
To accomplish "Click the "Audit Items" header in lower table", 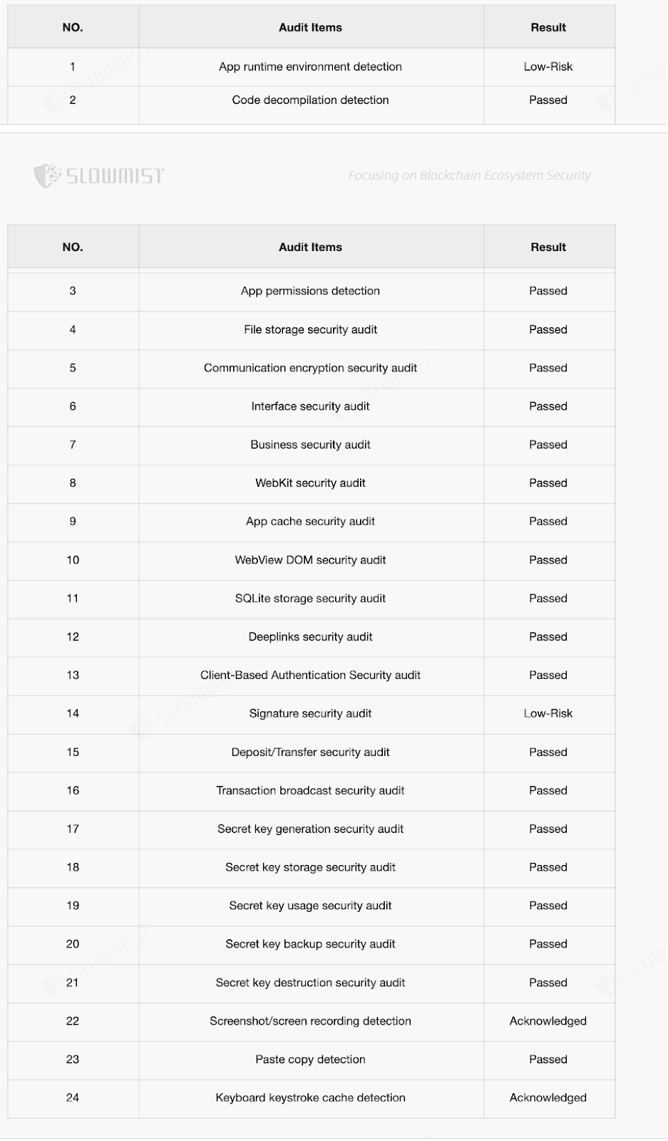I will tap(310, 247).
